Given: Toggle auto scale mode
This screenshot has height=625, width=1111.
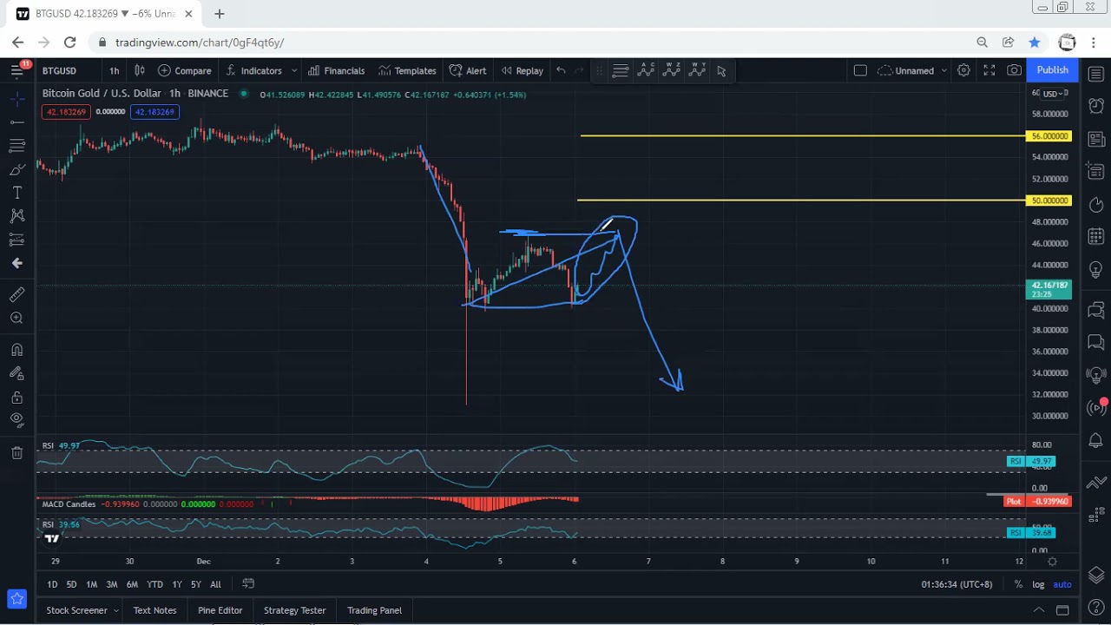Looking at the screenshot, I should [1062, 584].
